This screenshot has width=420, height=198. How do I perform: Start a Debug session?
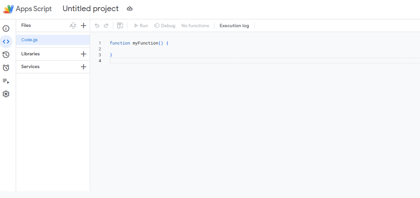[x=165, y=25]
